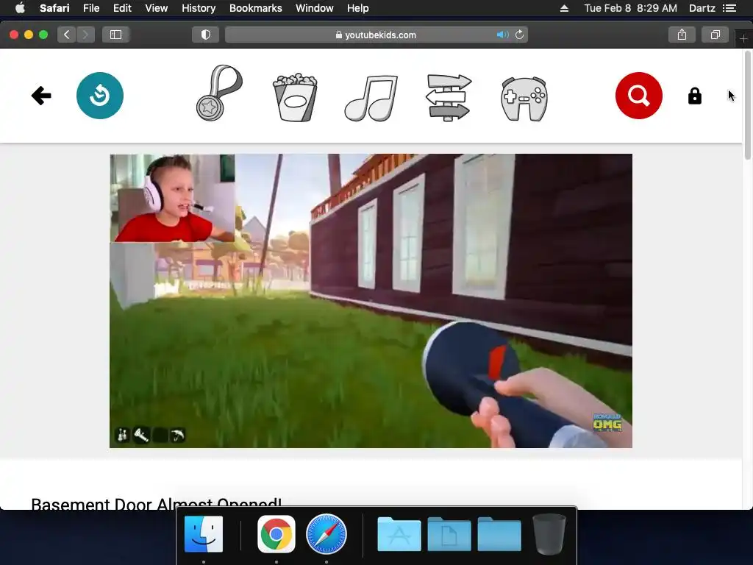Open the plain blue folder in Dock
Image resolution: width=753 pixels, height=565 pixels.
pyautogui.click(x=499, y=534)
